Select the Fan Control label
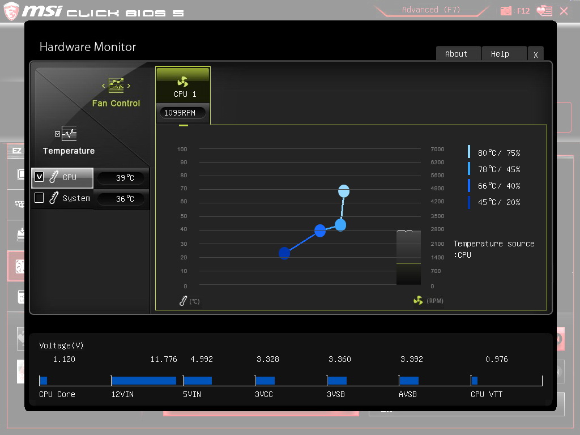 (116, 103)
